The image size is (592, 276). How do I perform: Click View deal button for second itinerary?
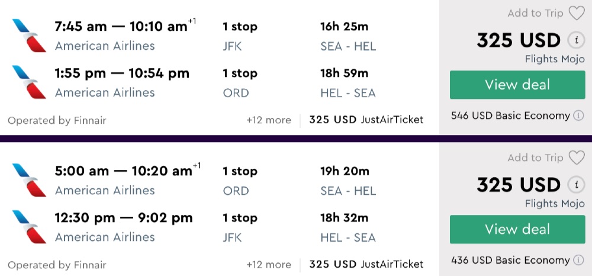click(517, 229)
